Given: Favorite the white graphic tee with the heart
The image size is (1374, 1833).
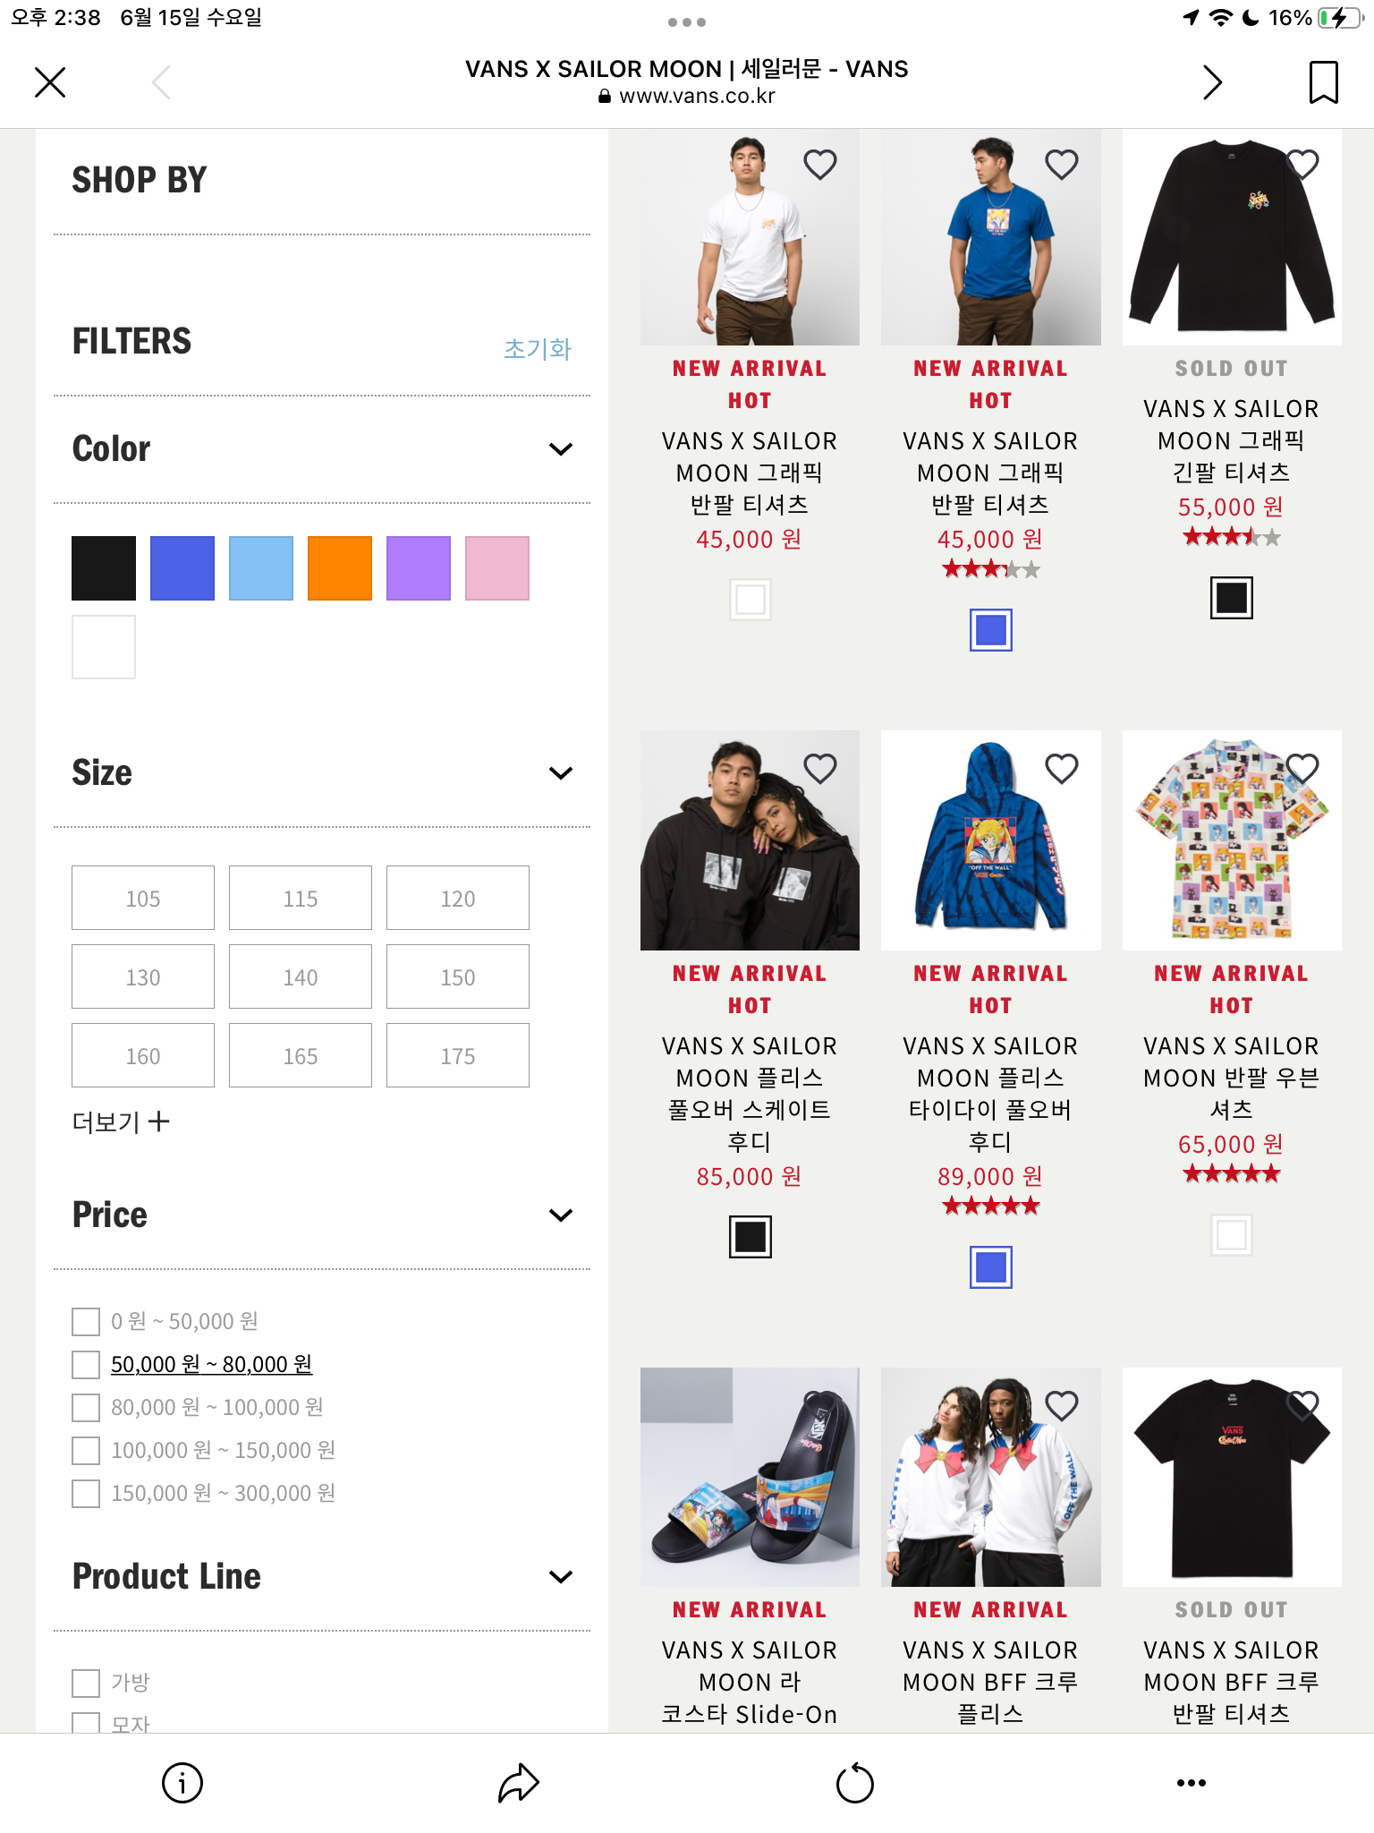Looking at the screenshot, I should (819, 165).
